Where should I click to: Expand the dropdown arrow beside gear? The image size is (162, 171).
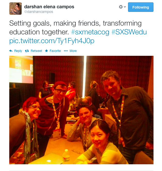point(125,7)
